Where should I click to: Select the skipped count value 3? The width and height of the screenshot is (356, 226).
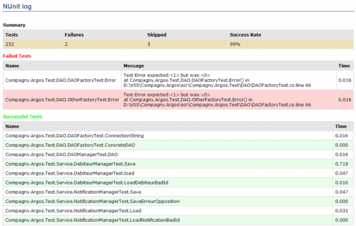149,44
